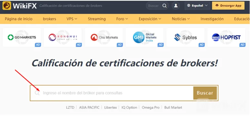The height and width of the screenshot is (116, 250).
Task: Click the magnifier icon in the broker search box
Action: tap(37, 93)
